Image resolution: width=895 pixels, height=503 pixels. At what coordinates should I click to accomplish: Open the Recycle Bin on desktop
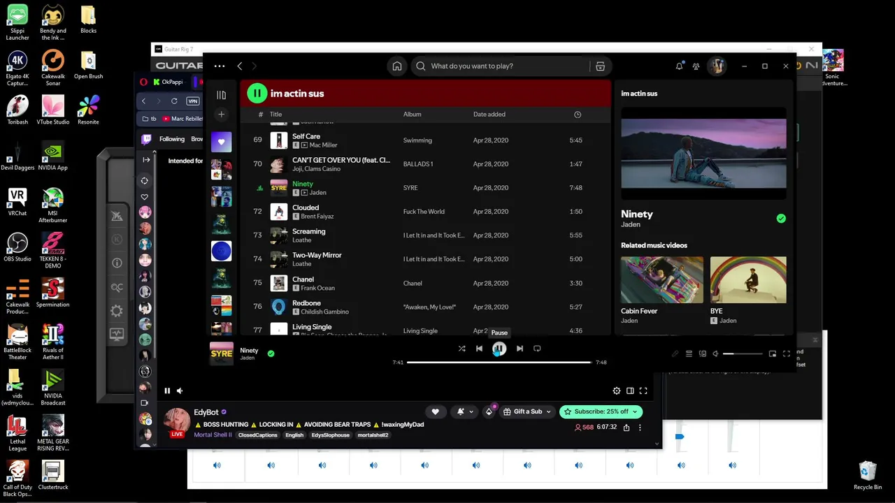[x=868, y=475]
